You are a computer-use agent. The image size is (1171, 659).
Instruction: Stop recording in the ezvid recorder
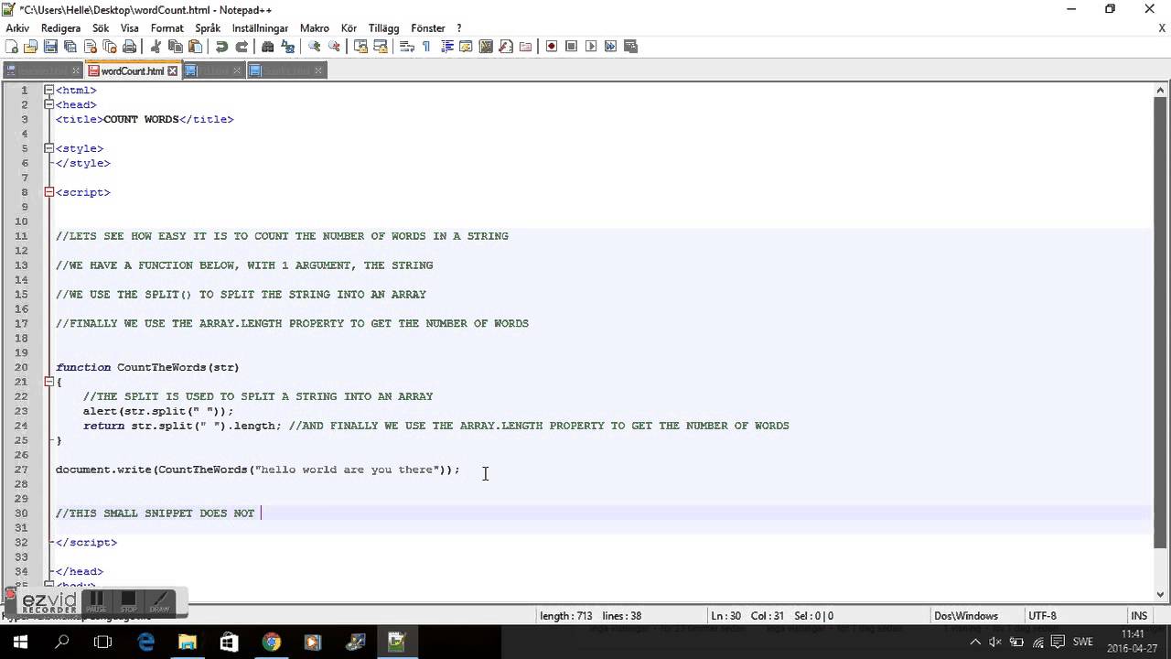[129, 601]
